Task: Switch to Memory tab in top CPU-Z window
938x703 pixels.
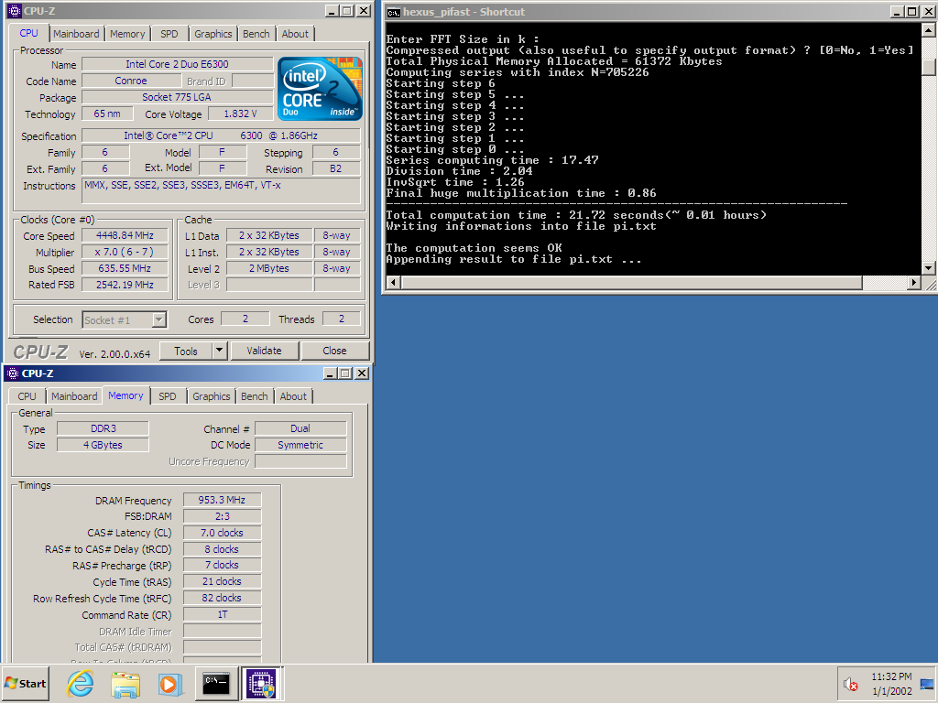Action: (126, 34)
